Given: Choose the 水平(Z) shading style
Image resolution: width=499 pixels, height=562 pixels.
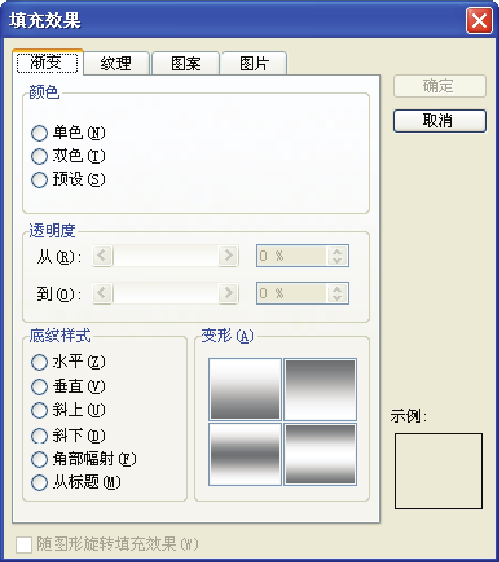Looking at the screenshot, I should click(39, 362).
